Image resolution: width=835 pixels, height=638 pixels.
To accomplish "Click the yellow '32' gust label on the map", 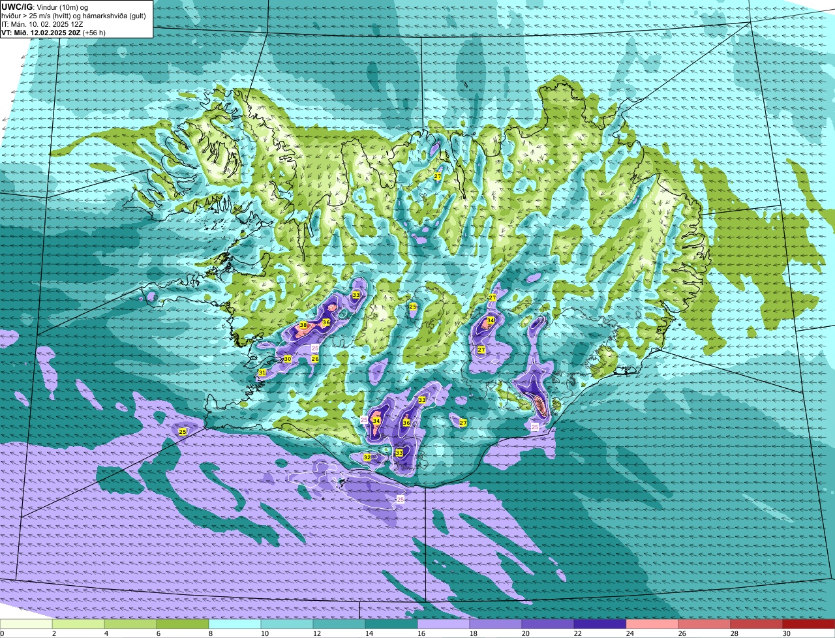I will pos(367,458).
